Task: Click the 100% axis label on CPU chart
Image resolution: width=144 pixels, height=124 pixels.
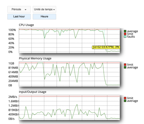Action: 12,30
